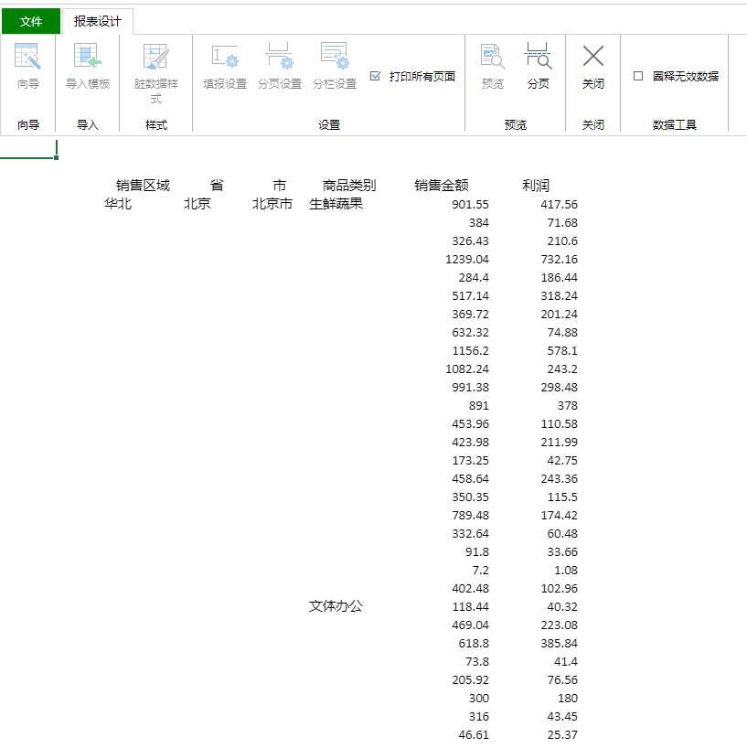Click the 北京市 city cell
Screen dimensions: 747x748
(272, 204)
